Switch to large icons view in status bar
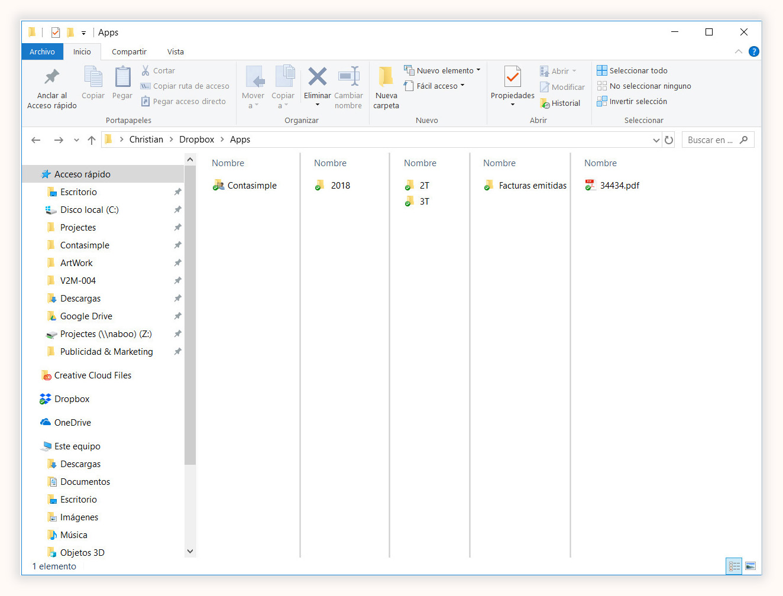 point(750,566)
